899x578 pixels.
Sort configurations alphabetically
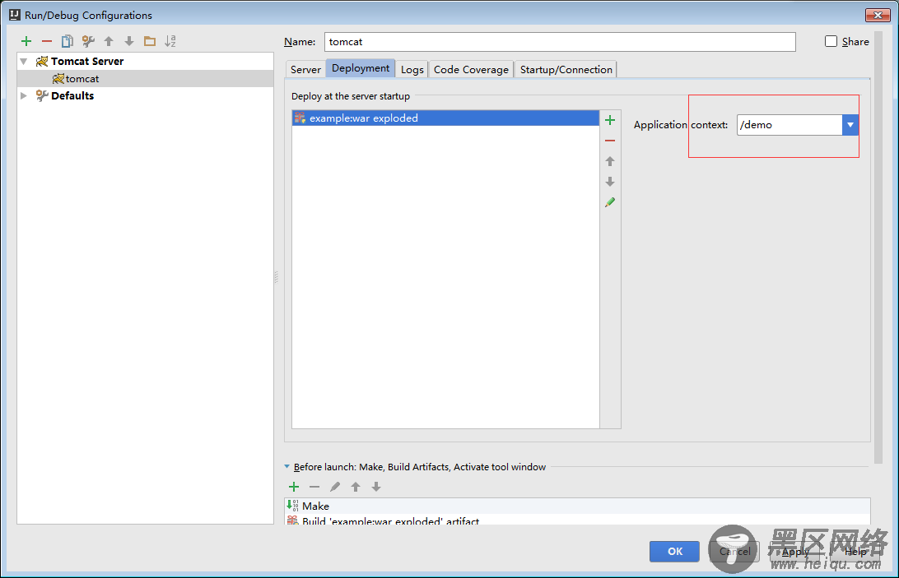point(170,41)
